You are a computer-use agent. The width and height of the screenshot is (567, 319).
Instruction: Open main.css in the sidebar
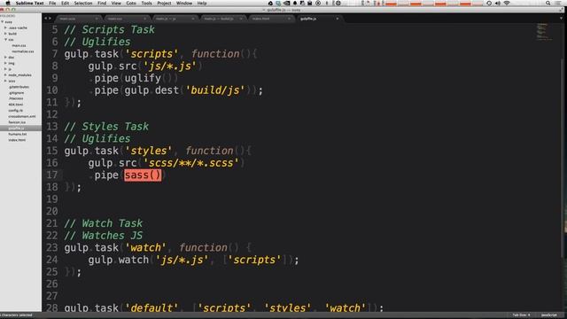coord(19,45)
